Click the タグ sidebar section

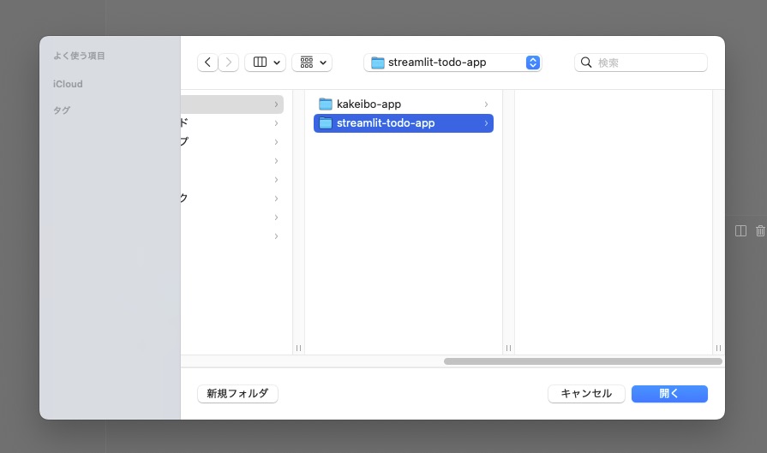[x=62, y=110]
